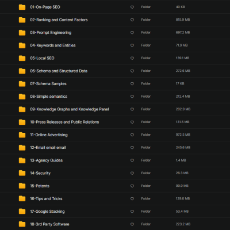
Task: Click folder icon of 02-Ranking and Content Factors
Action: (x=22, y=20)
